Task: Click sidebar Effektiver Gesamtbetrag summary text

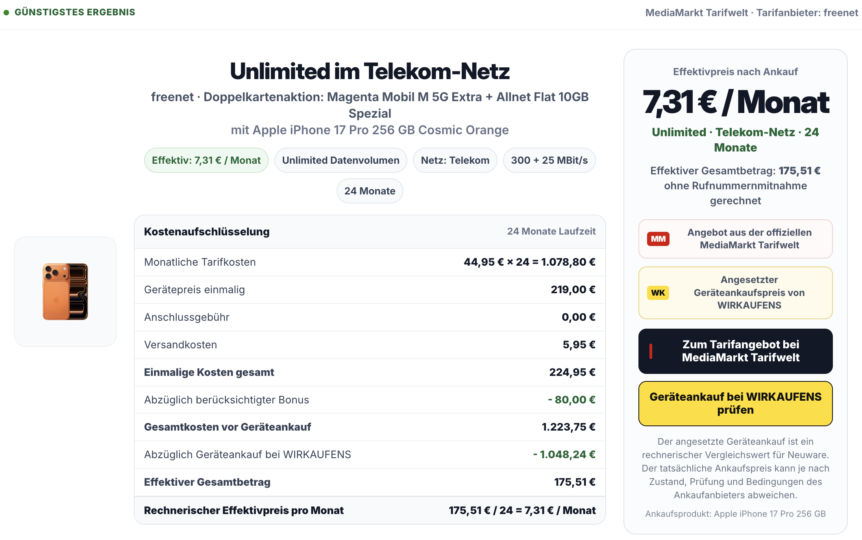Action: [x=735, y=186]
